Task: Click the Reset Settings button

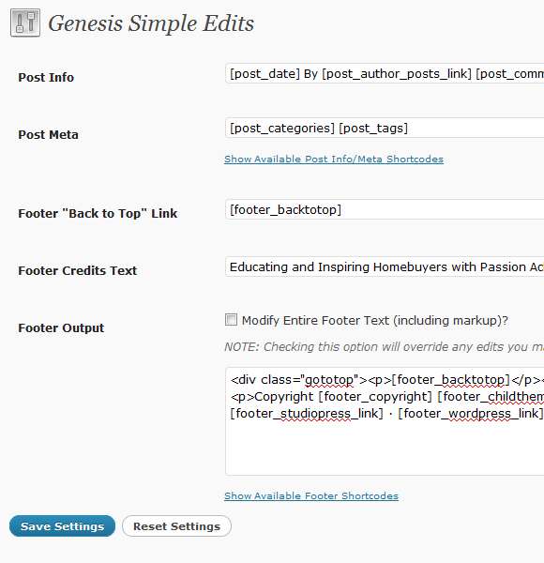Action: [x=176, y=526]
